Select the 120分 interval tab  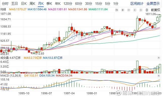(x=68, y=4)
